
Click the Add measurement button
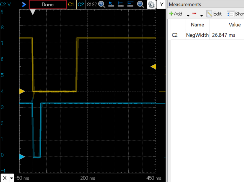(x=176, y=14)
